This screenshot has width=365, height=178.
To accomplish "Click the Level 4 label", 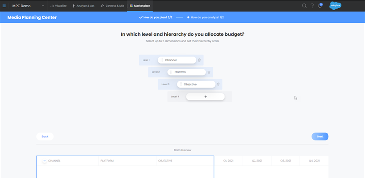I will tap(175, 97).
